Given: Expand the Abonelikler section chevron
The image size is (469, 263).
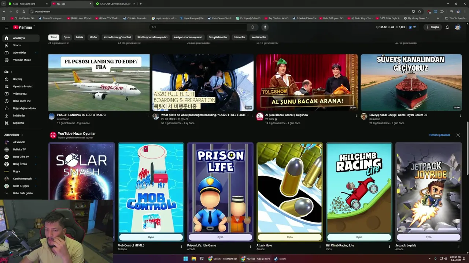Looking at the screenshot, I should point(22,135).
